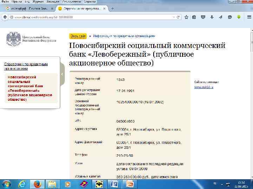Click registration date 17.01.1991

(125, 91)
